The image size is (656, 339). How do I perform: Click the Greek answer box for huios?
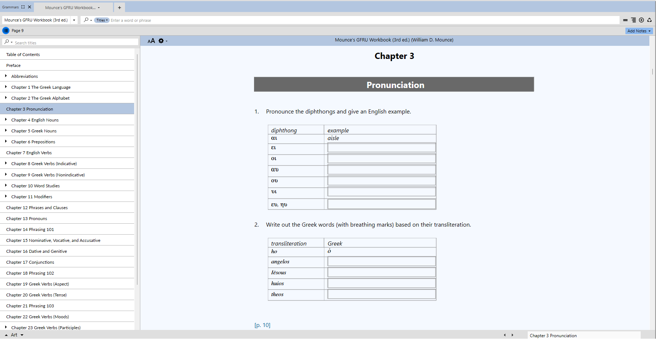point(382,283)
